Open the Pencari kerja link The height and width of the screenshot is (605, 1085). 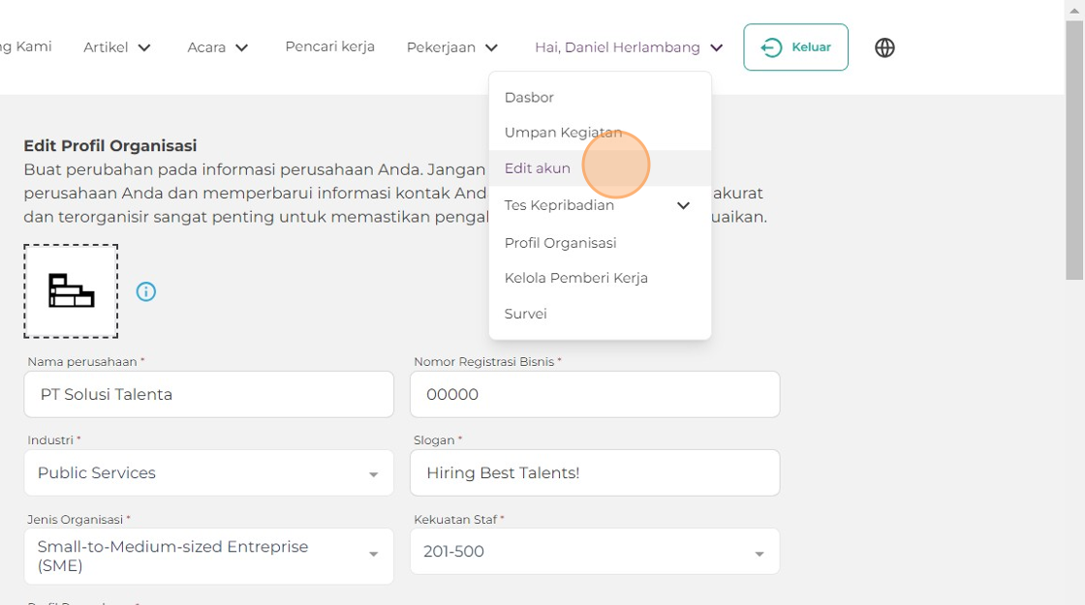pos(329,46)
